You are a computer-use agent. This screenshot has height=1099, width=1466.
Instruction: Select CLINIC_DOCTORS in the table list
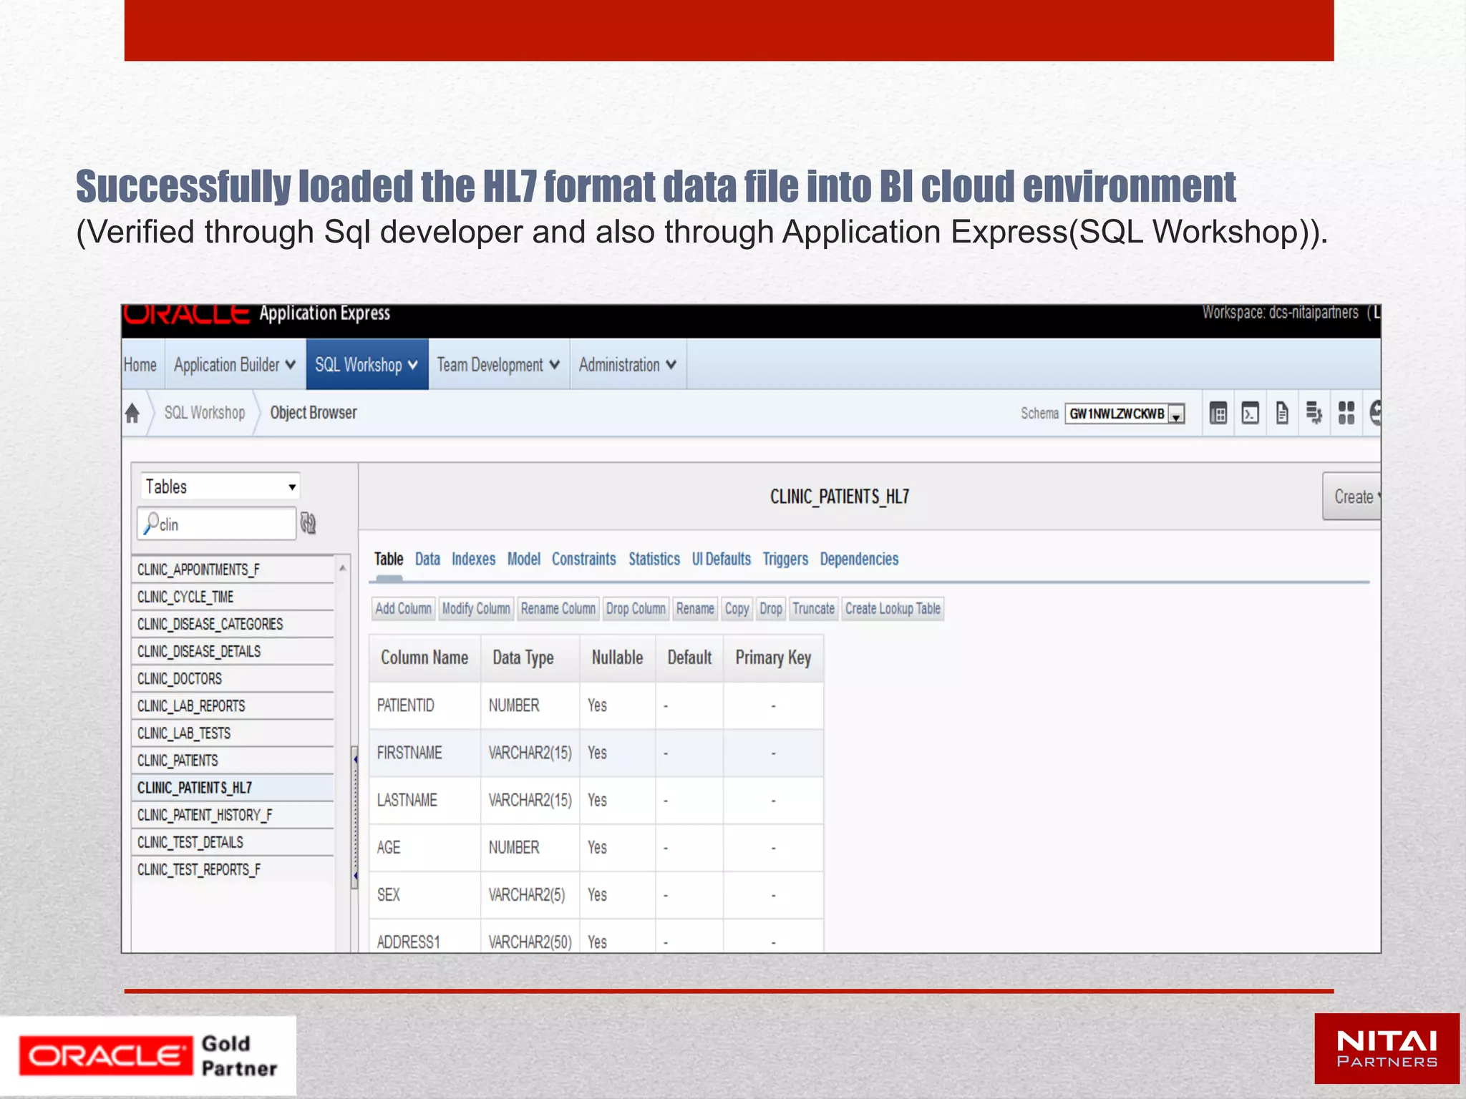click(x=180, y=678)
